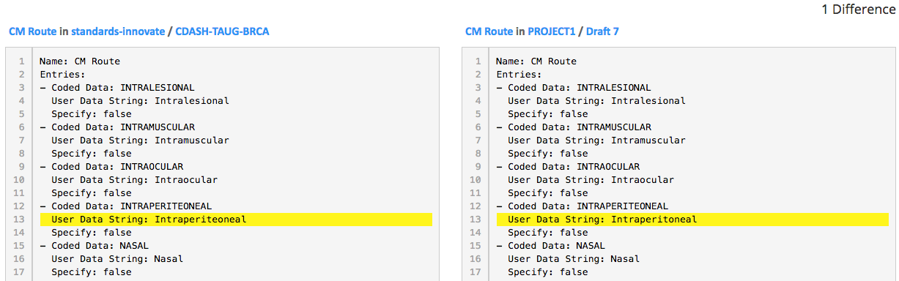Click 'Entries:' line in left pane

[x=62, y=75]
